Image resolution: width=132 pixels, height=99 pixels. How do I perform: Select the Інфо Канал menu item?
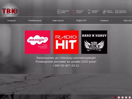coord(58,21)
